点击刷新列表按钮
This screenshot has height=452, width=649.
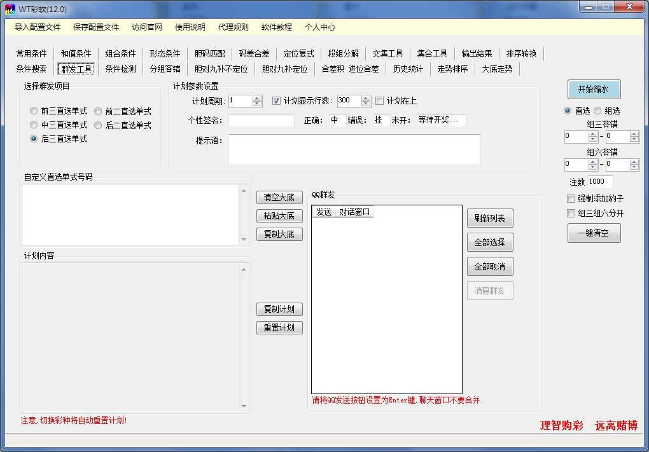489,218
